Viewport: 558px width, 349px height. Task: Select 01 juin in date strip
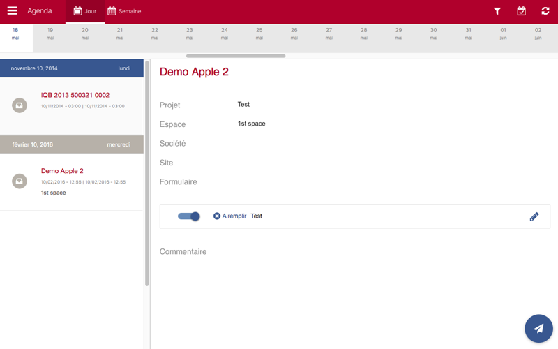point(503,34)
